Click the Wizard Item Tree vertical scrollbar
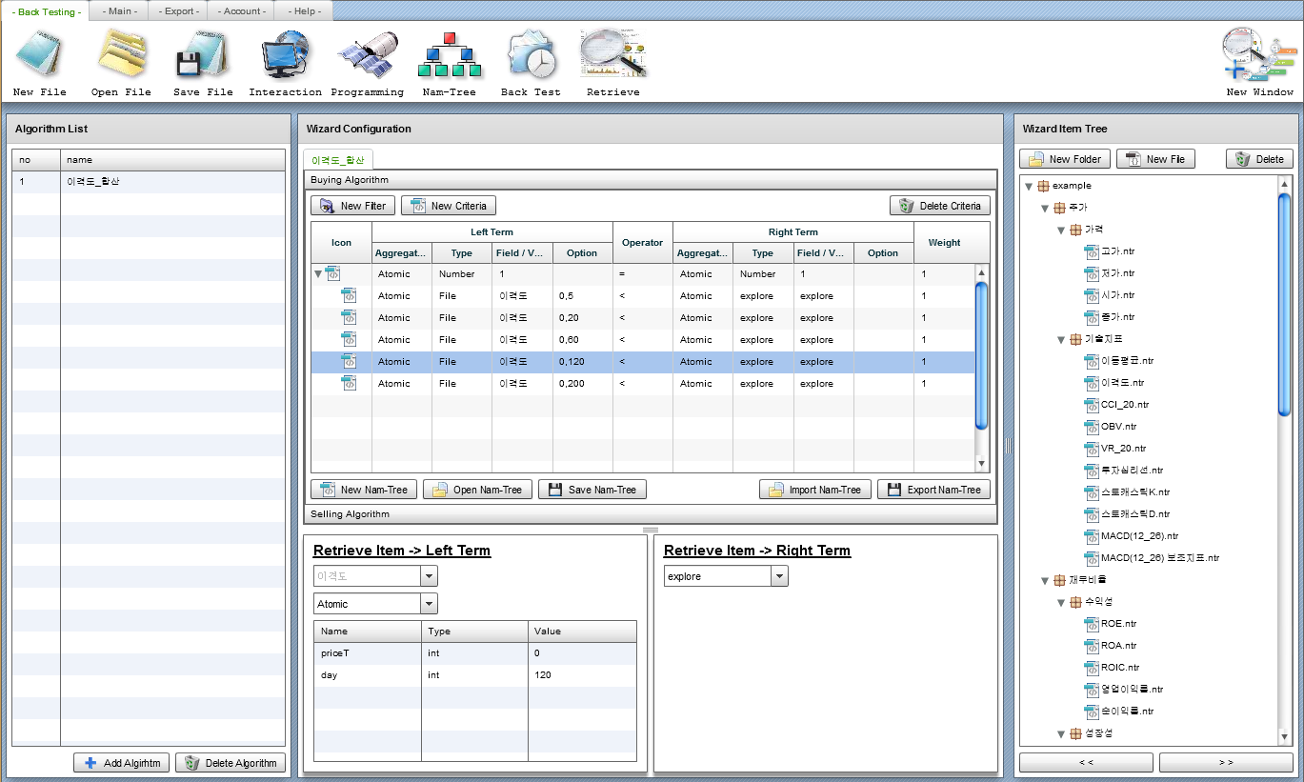The image size is (1304, 782). [1284, 305]
